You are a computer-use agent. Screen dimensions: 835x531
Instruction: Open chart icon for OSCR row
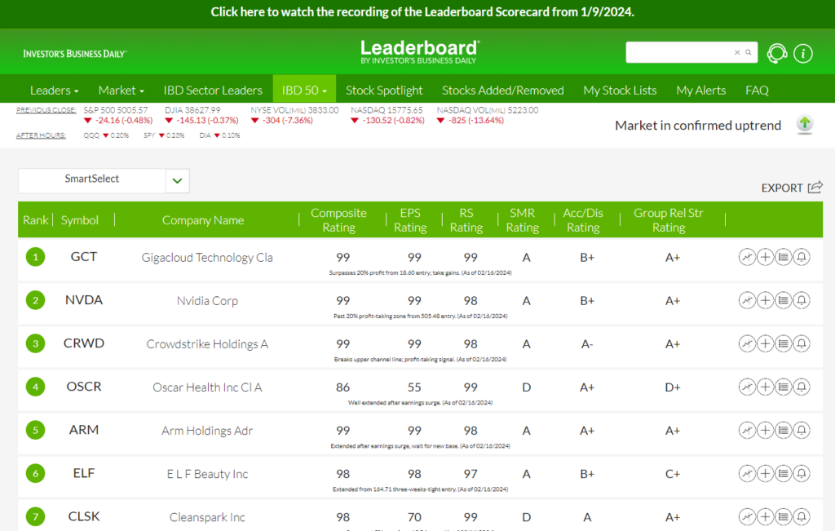pos(747,387)
